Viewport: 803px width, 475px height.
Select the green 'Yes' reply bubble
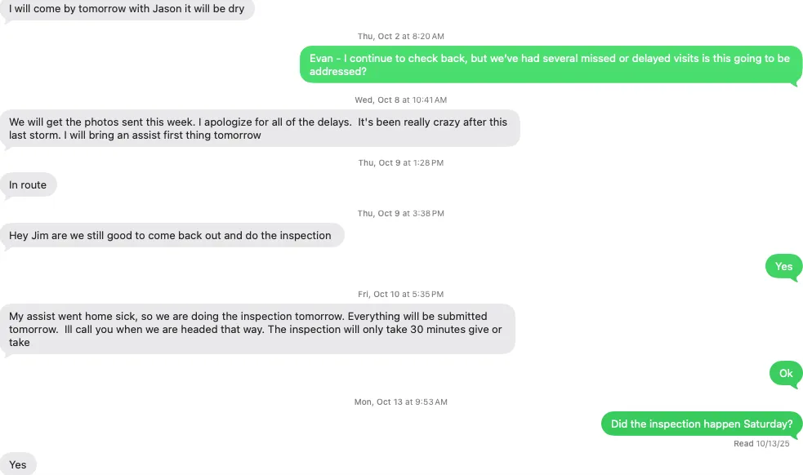coord(783,266)
